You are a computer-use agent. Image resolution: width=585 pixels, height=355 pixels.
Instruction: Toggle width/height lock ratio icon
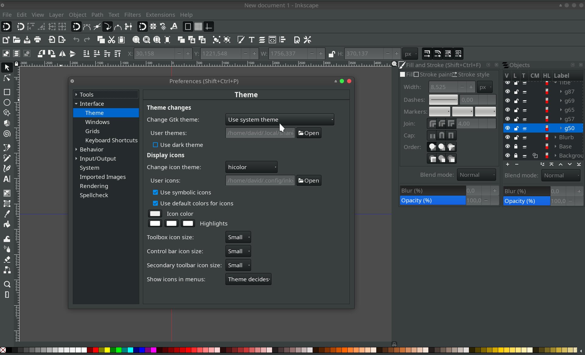coord(331,54)
